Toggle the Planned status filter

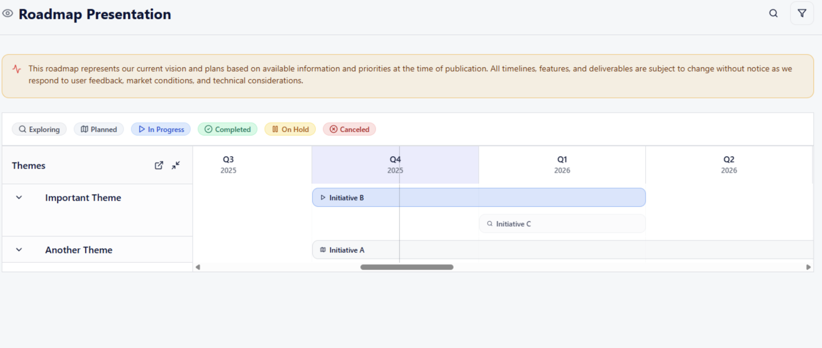[x=99, y=129]
